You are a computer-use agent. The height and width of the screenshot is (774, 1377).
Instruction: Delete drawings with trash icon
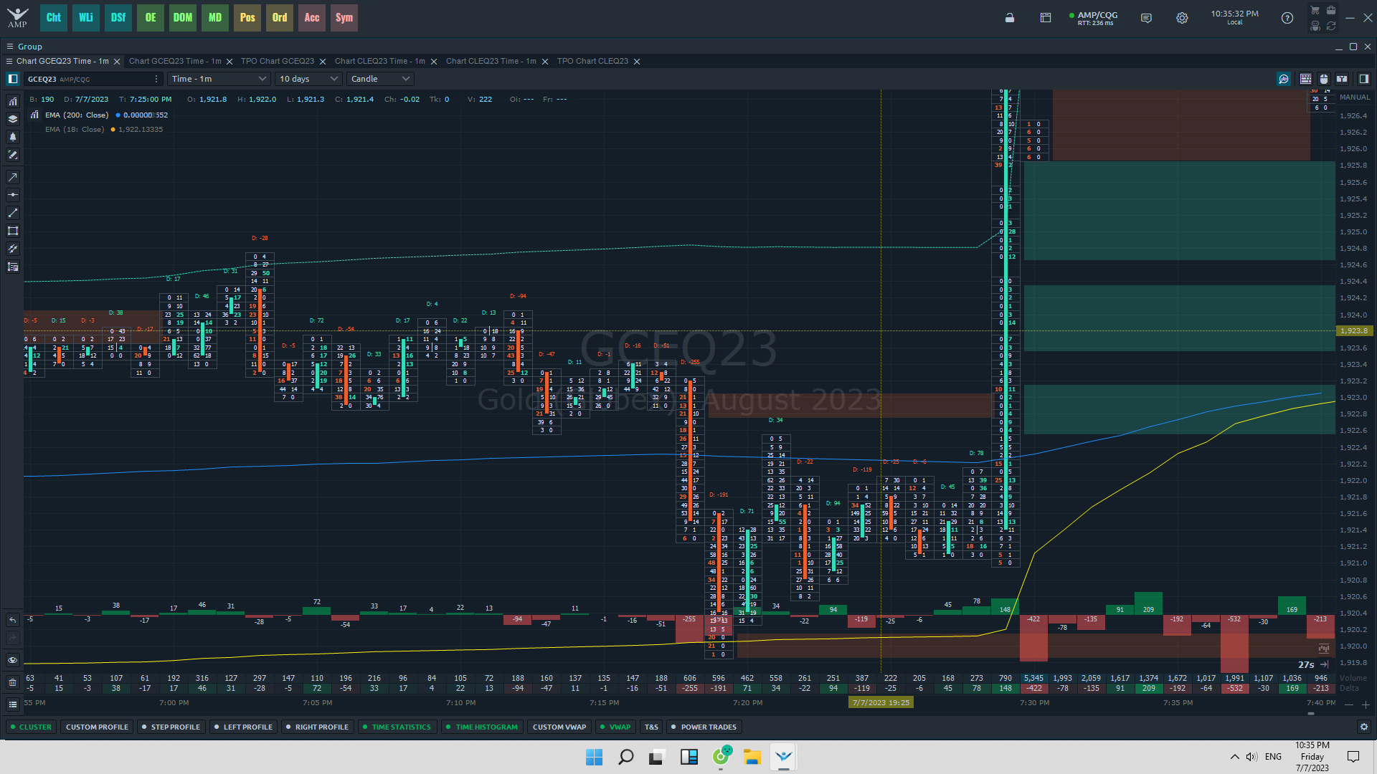click(x=12, y=682)
